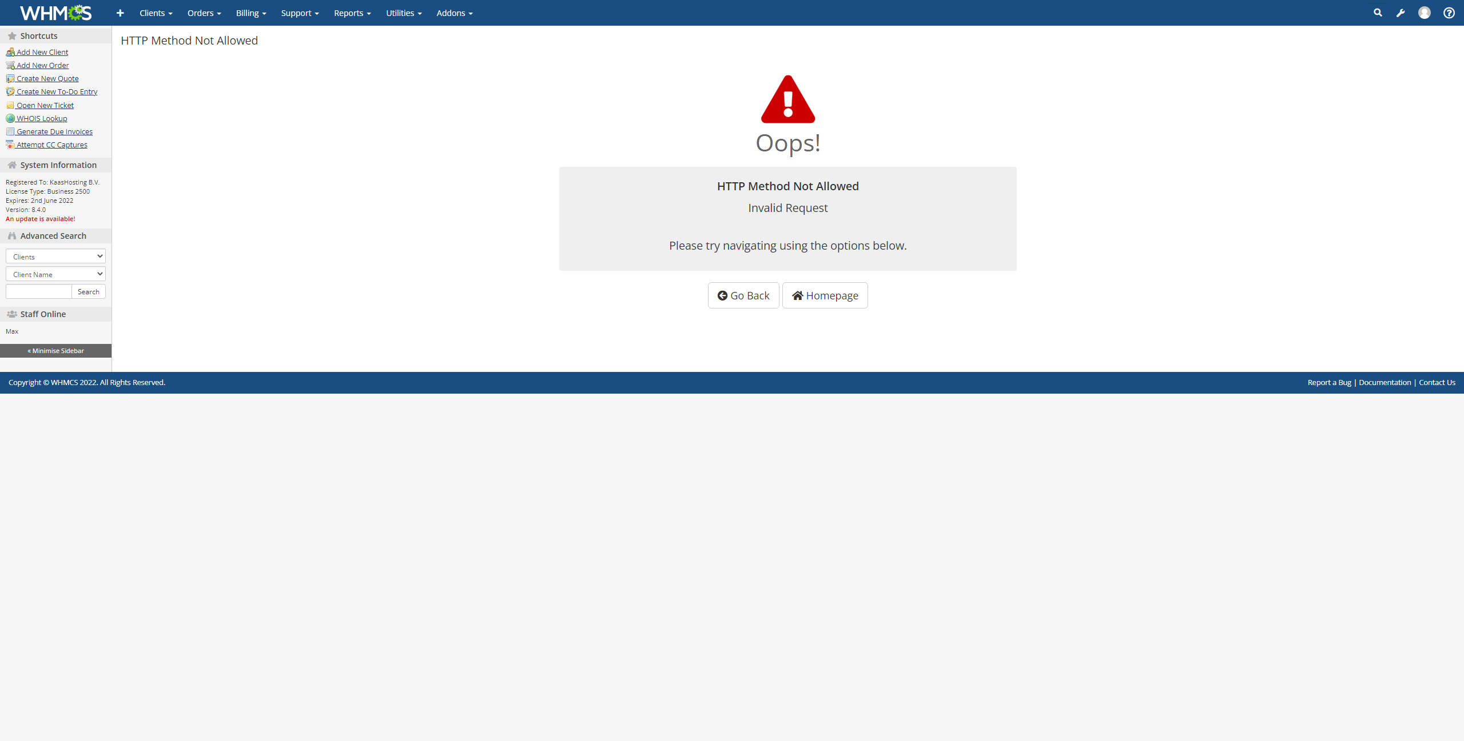Expand the Client Name field dropdown
Viewport: 1464px width, 741px height.
pos(55,274)
